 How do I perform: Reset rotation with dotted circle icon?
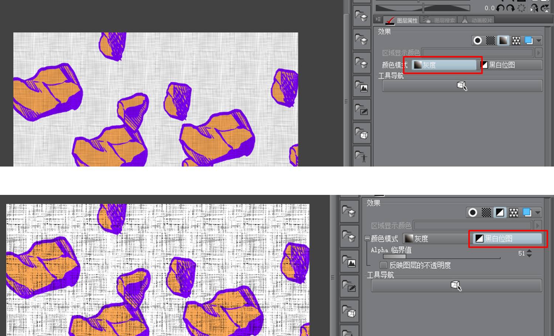(521, 8)
